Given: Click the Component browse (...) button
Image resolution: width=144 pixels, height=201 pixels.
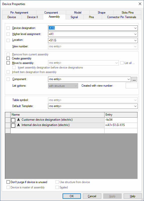Looking at the screenshot, I should 134,79.
